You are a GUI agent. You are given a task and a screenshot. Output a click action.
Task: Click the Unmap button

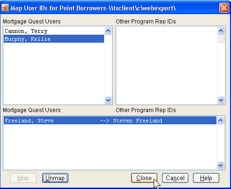coord(55,178)
